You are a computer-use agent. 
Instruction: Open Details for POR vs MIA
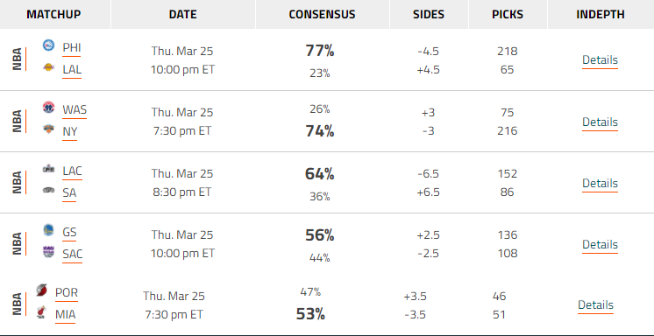tap(595, 305)
